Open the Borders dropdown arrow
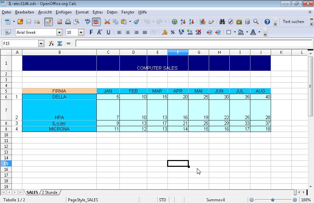The height and width of the screenshot is (203, 314). [x=235, y=32]
